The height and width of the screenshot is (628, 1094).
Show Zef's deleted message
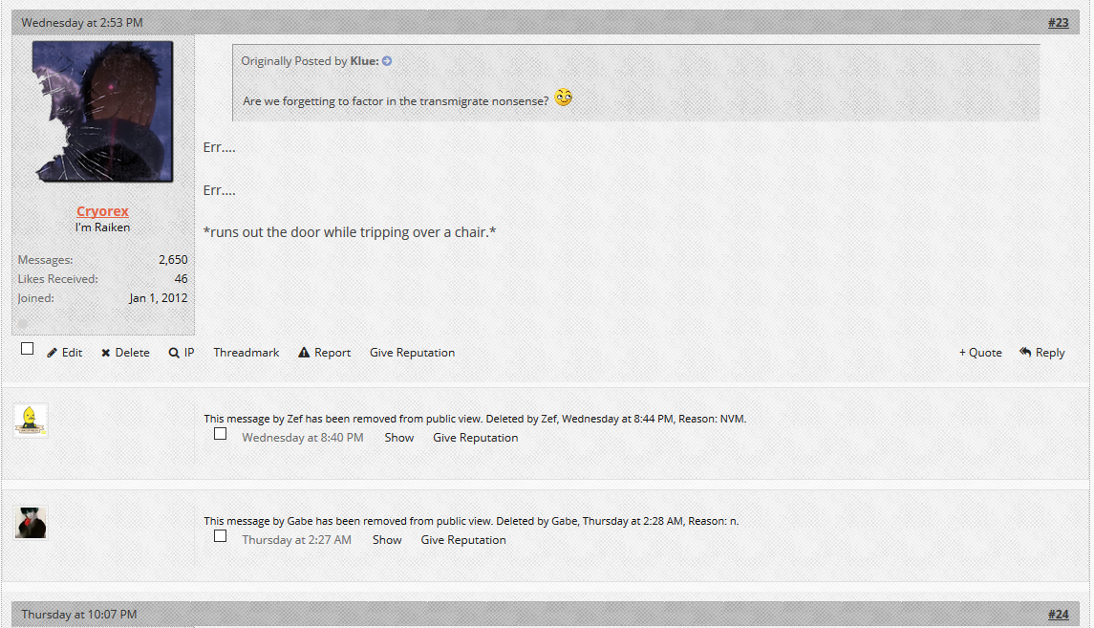click(399, 438)
